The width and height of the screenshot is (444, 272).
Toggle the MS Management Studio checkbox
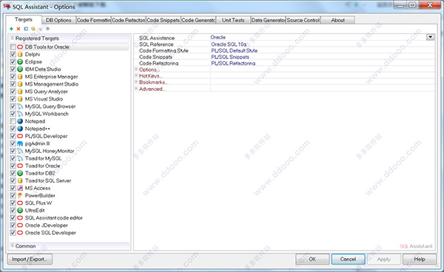13,84
